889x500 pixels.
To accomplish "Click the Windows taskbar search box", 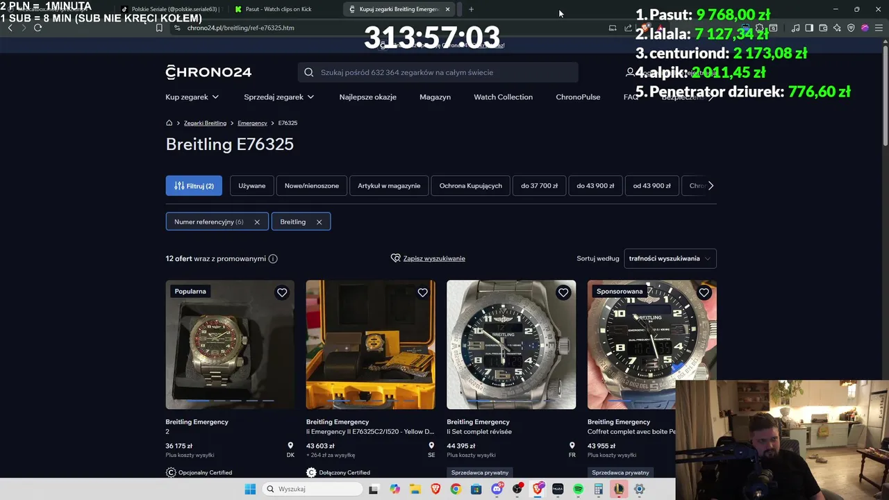I will pyautogui.click(x=313, y=489).
